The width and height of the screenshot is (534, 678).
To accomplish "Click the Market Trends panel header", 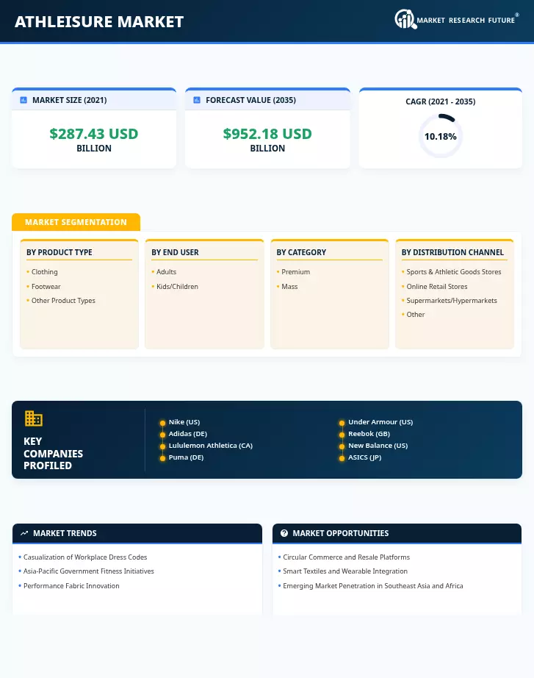I will (x=137, y=534).
